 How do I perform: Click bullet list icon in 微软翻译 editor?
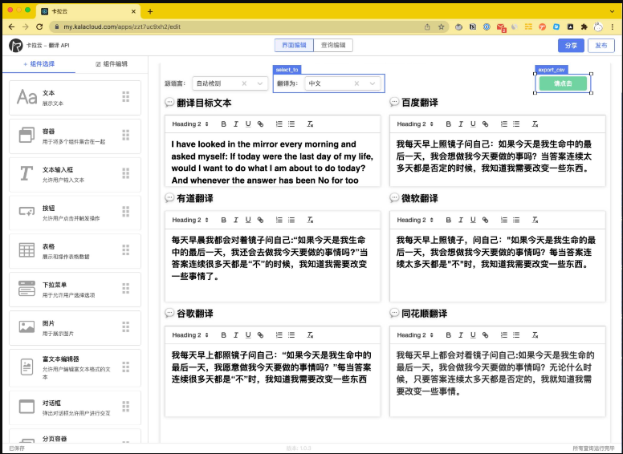coord(516,220)
